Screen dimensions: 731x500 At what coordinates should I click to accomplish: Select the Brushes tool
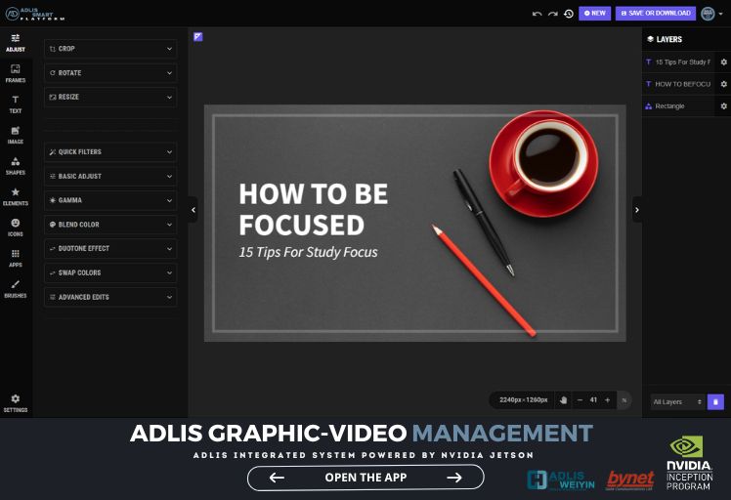point(15,287)
